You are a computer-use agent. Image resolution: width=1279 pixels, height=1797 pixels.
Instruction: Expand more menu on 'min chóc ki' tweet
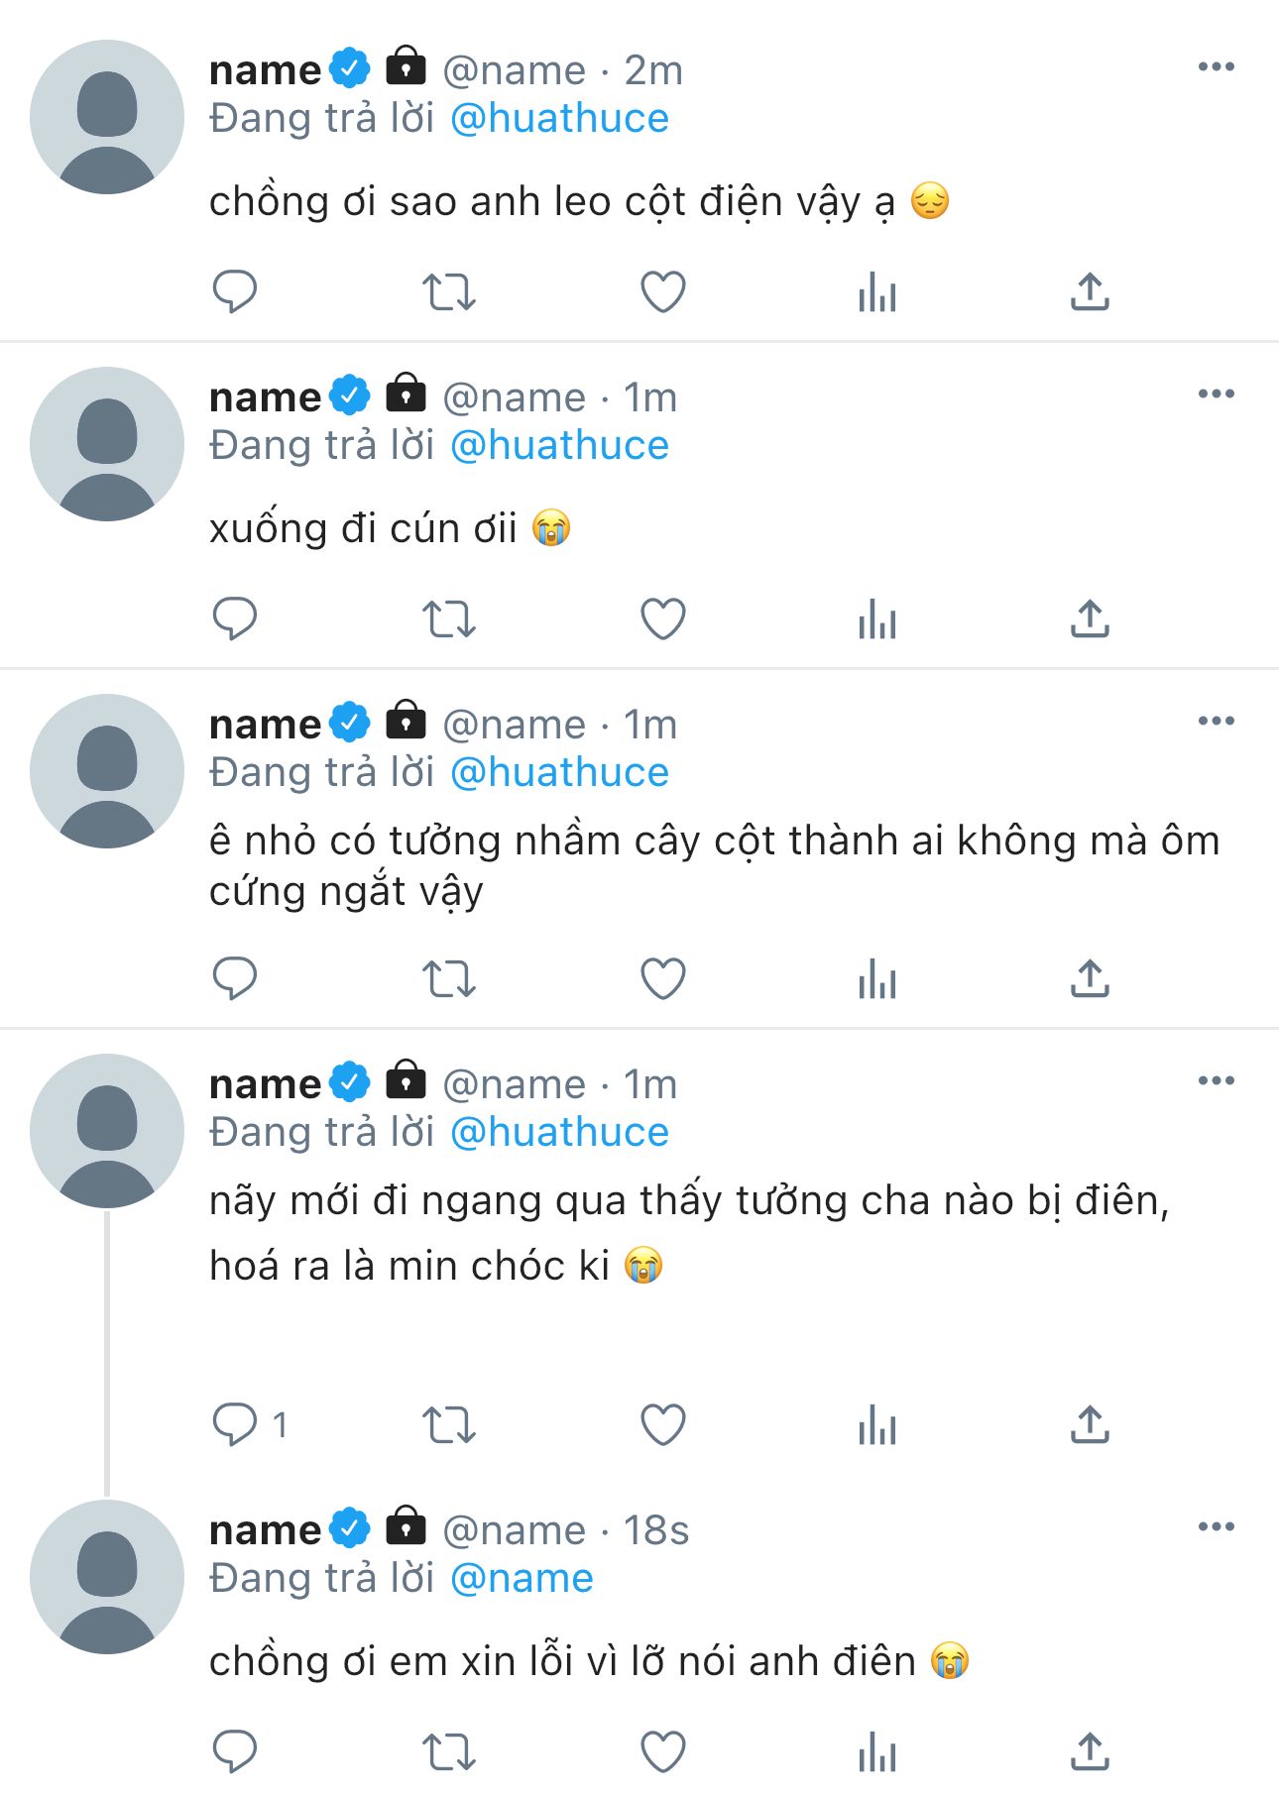click(x=1216, y=1081)
